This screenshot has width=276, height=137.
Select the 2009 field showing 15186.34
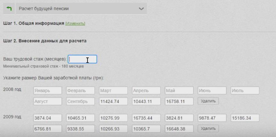click(245, 118)
